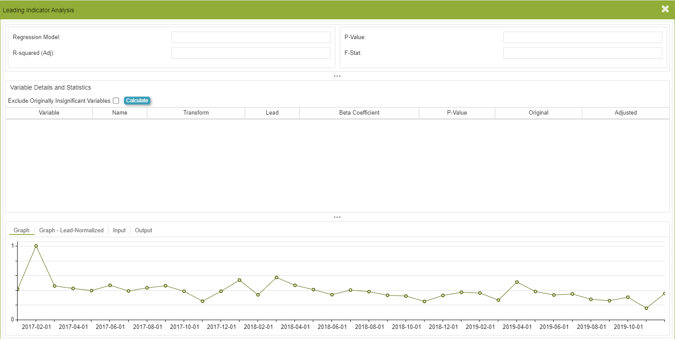Focus the R-squared (Adj) field
Screen dimensions: 675x339
pos(250,53)
